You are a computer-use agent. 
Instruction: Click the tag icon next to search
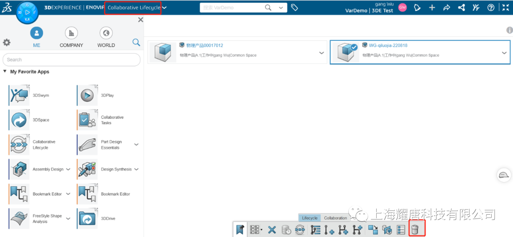click(294, 8)
